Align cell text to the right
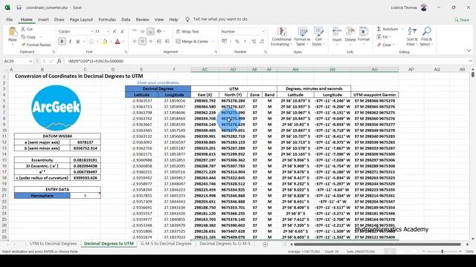The width and height of the screenshot is (476, 267). [150, 42]
